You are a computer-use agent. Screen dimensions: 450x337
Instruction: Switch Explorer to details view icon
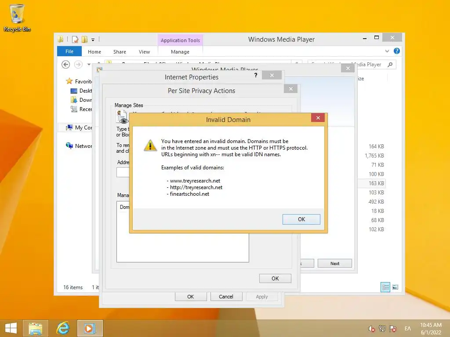[385, 287]
